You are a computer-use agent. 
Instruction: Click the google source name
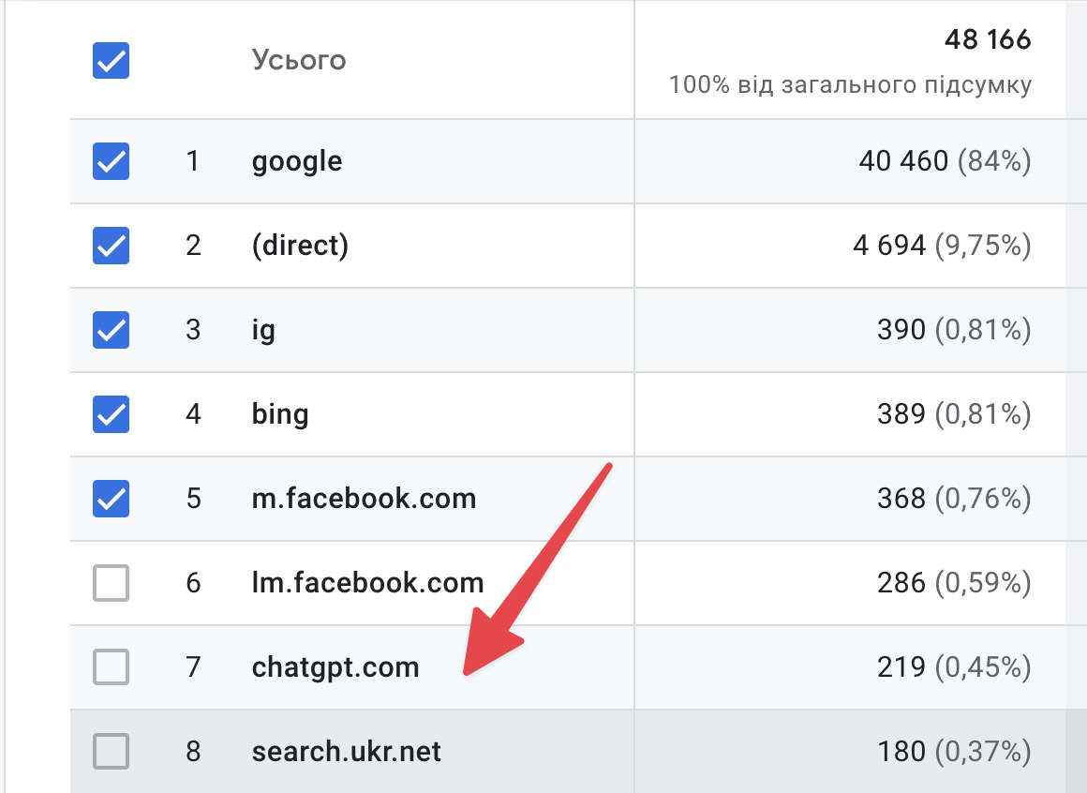click(x=297, y=162)
